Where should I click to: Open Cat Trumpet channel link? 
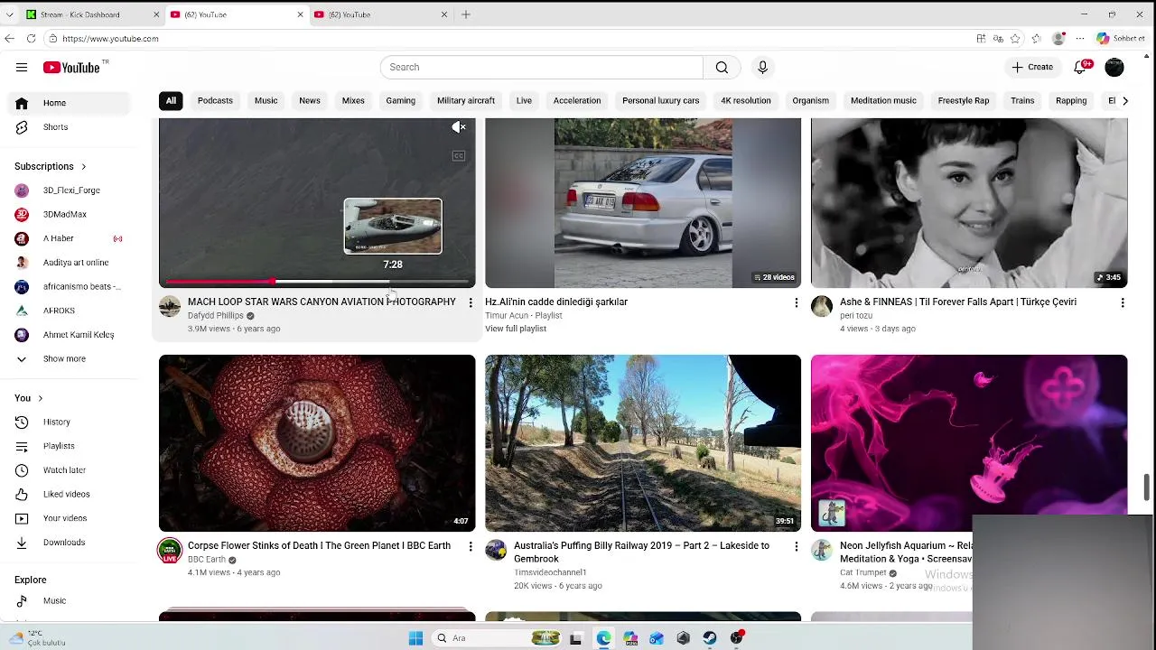coord(863,572)
